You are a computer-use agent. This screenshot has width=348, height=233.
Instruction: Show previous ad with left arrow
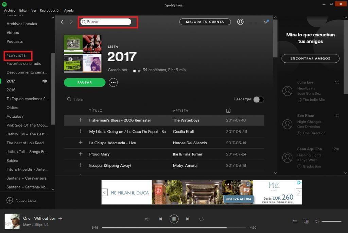pos(105,193)
